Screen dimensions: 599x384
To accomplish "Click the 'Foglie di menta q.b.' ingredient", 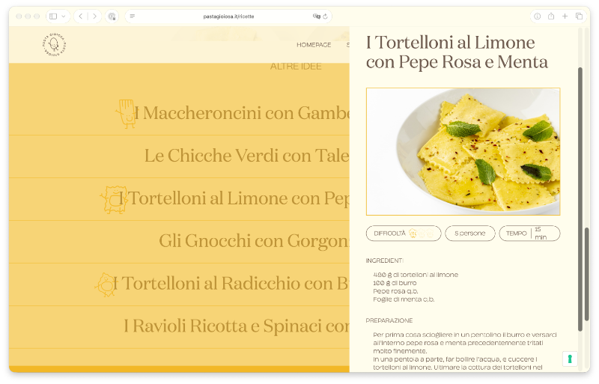I will 404,299.
